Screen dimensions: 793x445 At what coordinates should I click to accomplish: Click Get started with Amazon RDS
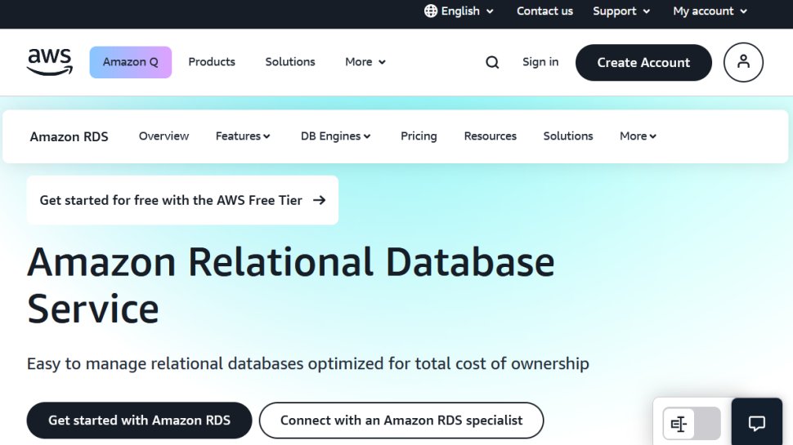139,421
